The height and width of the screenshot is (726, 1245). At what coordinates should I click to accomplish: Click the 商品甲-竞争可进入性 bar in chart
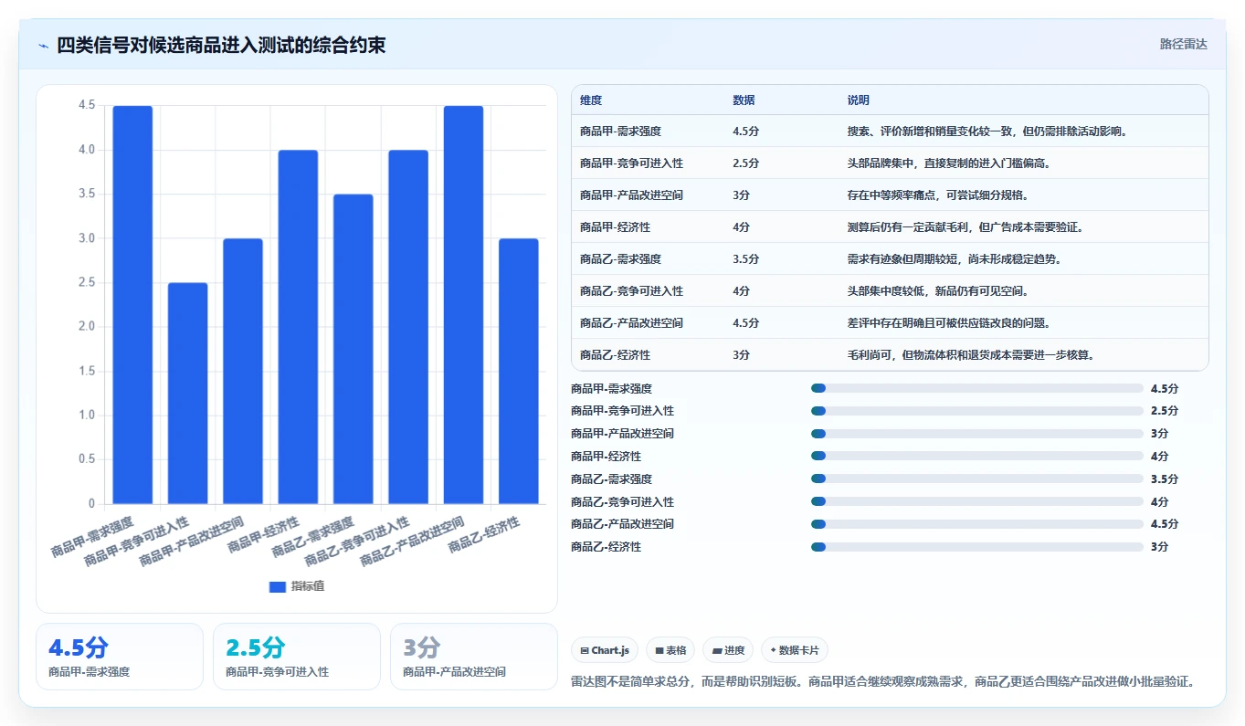tap(188, 393)
